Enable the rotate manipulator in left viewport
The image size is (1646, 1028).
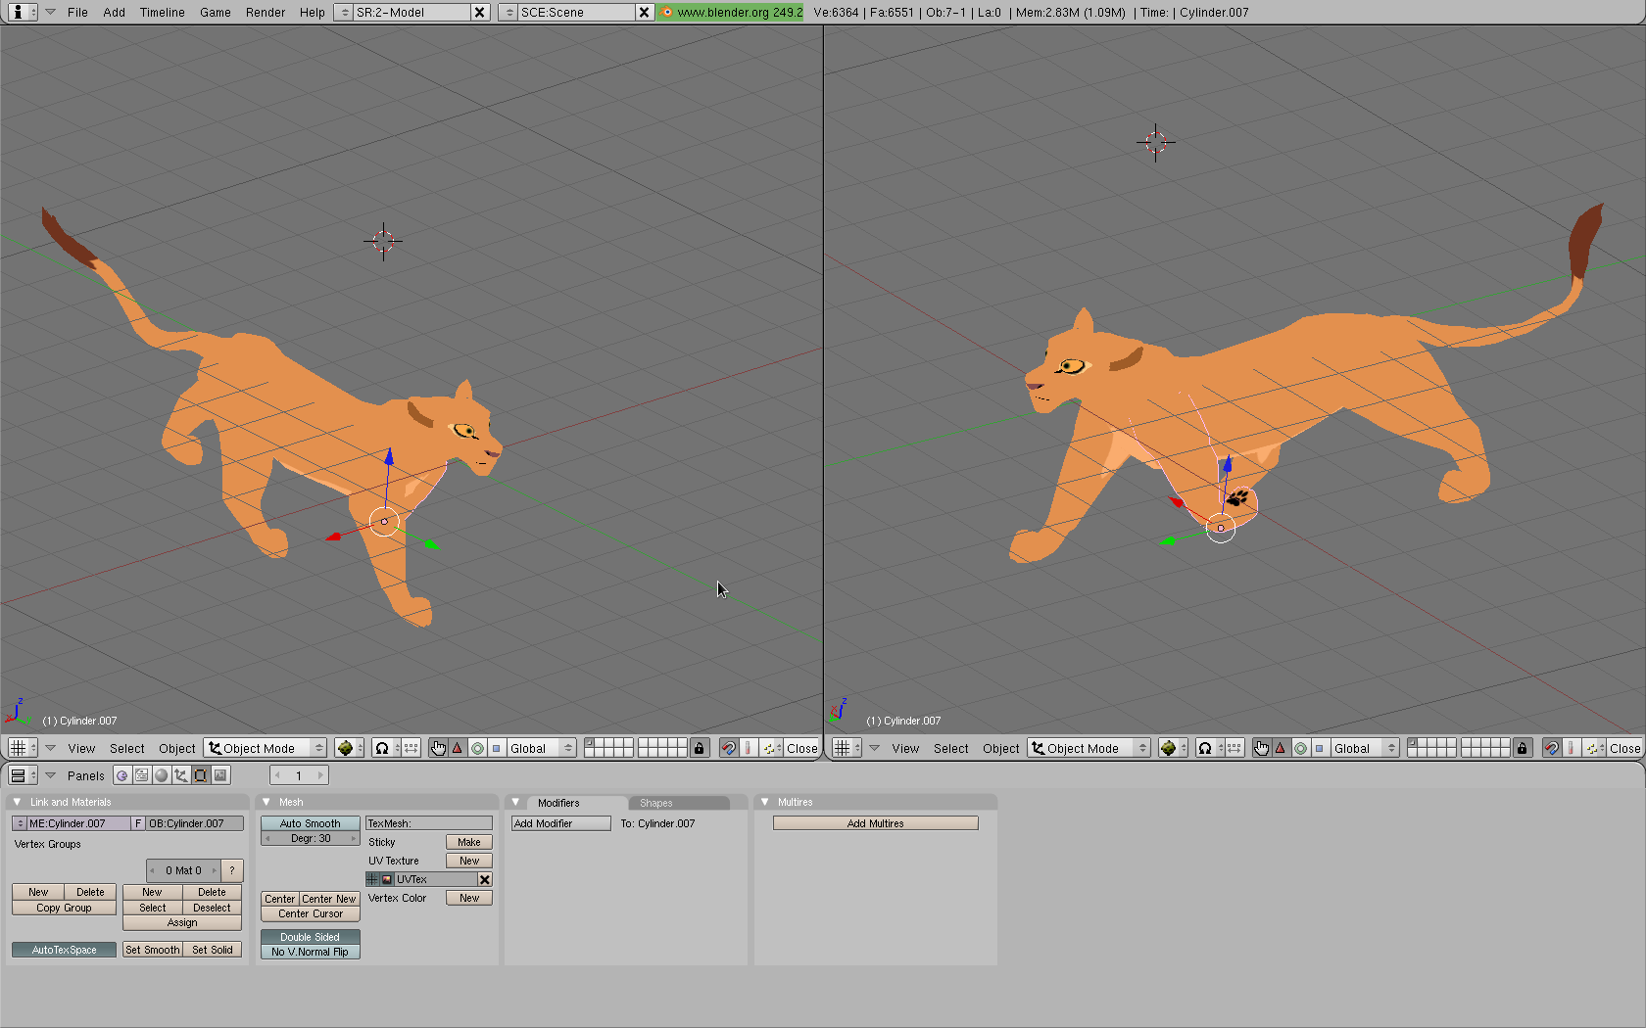477,748
